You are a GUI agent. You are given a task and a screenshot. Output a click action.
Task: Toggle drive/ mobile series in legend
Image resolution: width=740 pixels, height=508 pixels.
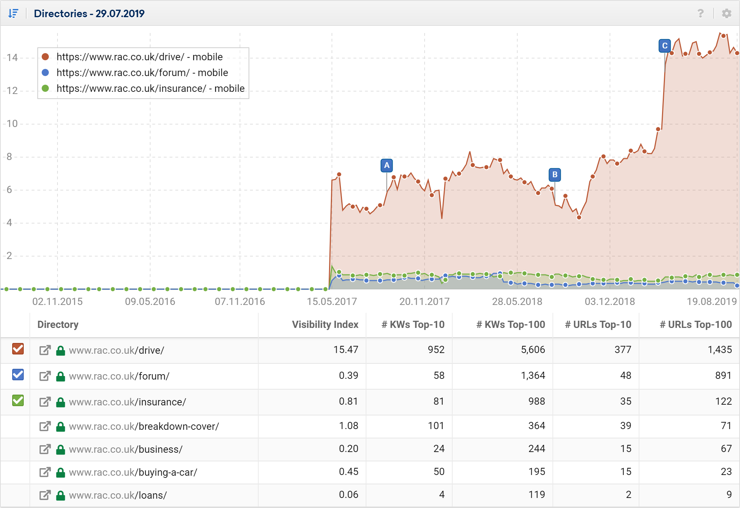coord(133,57)
